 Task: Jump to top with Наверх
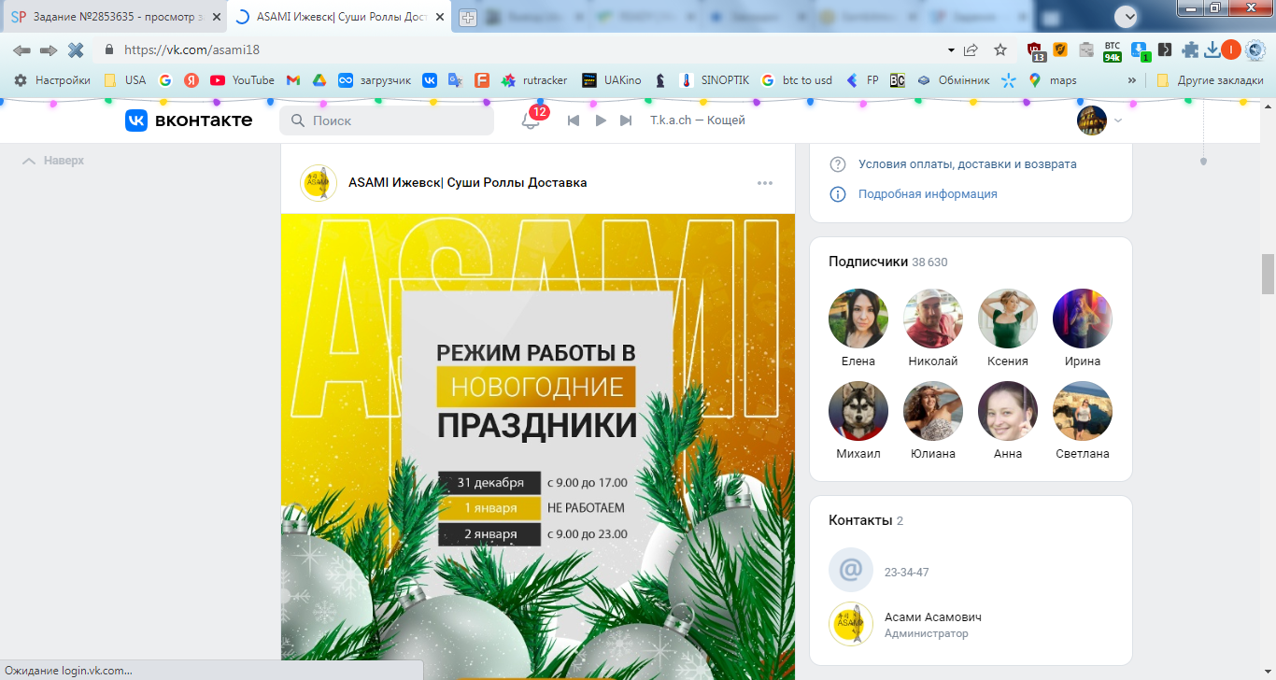pyautogui.click(x=53, y=161)
